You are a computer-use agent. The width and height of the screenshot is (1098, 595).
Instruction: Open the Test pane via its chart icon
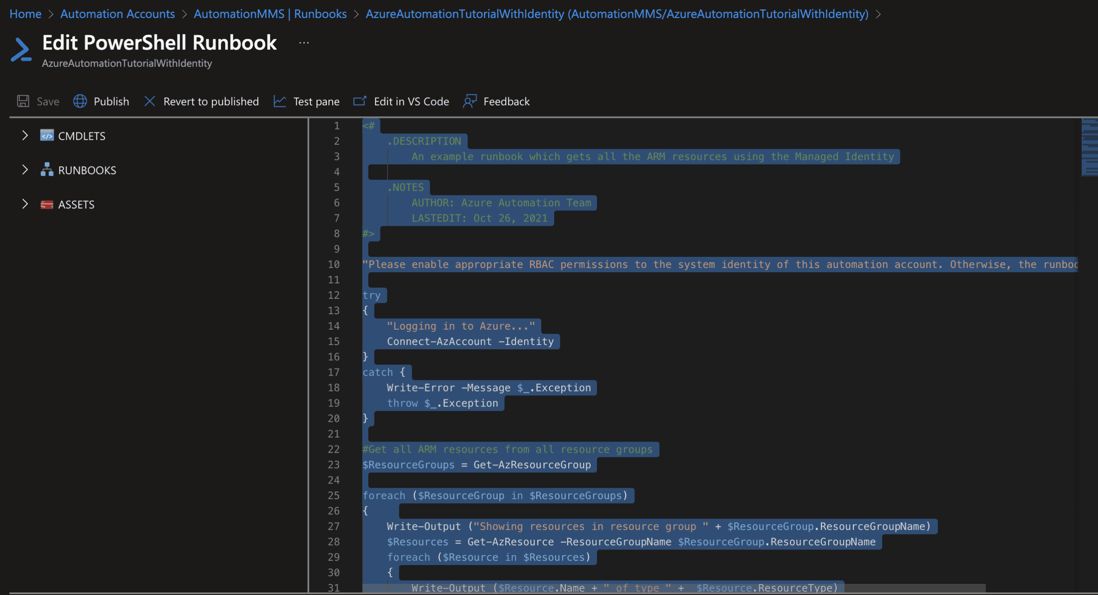click(280, 101)
